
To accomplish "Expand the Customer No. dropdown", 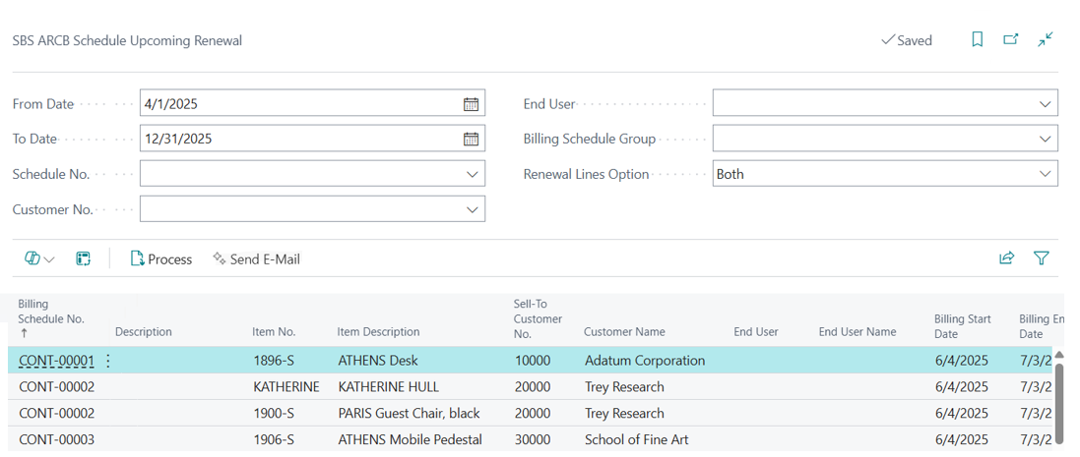I will [x=472, y=209].
